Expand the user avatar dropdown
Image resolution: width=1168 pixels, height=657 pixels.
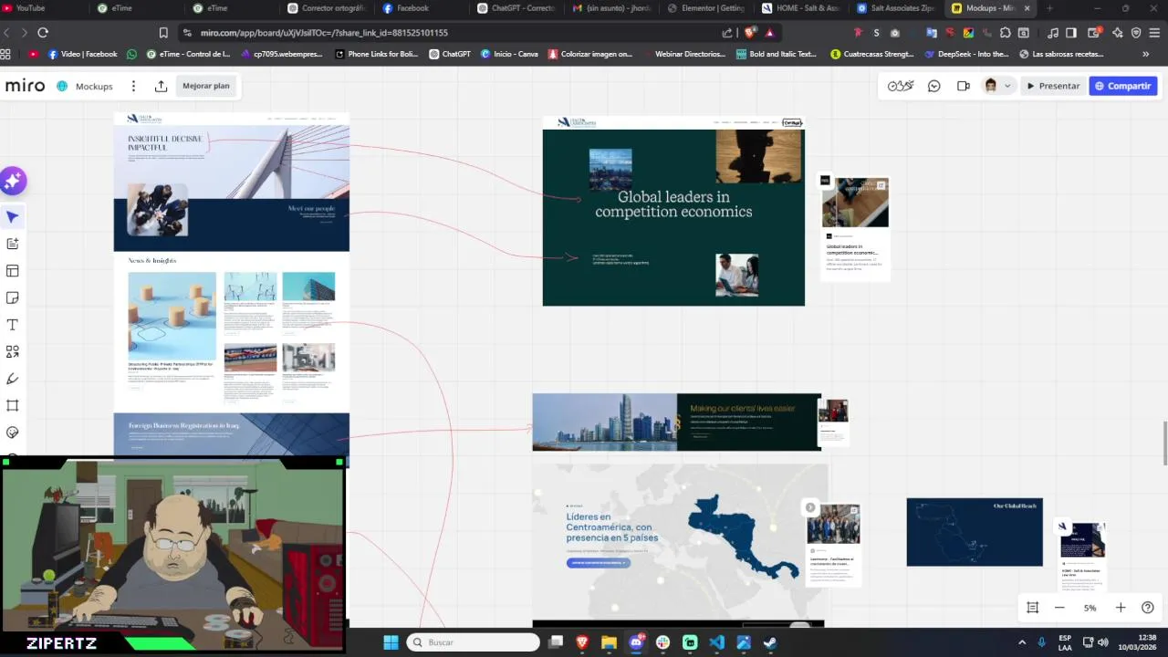[1007, 86]
